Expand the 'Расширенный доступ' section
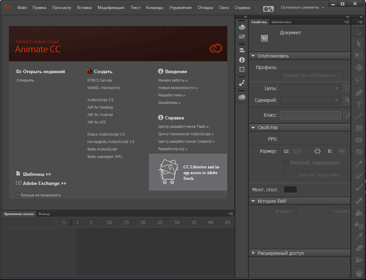The image size is (366, 280). pyautogui.click(x=253, y=253)
